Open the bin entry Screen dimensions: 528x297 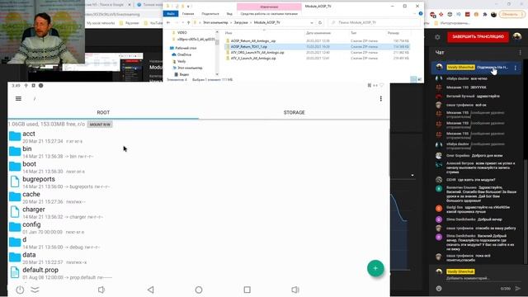point(199,152)
